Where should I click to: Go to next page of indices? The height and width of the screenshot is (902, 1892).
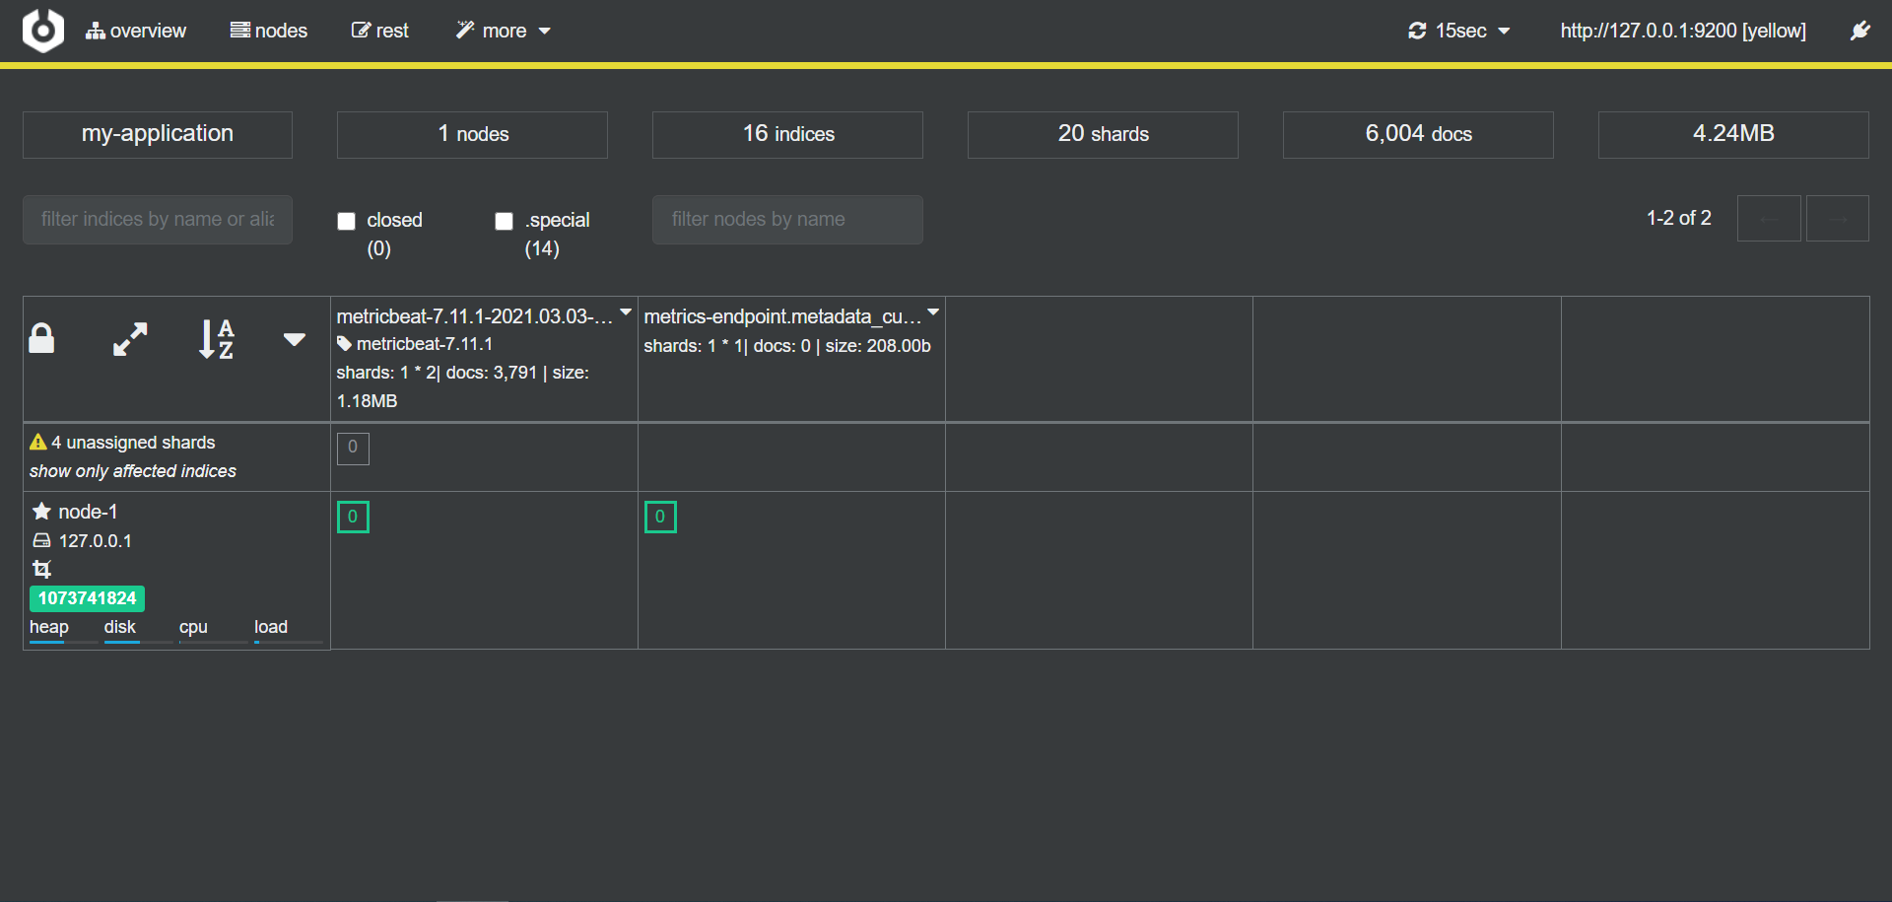click(x=1837, y=219)
